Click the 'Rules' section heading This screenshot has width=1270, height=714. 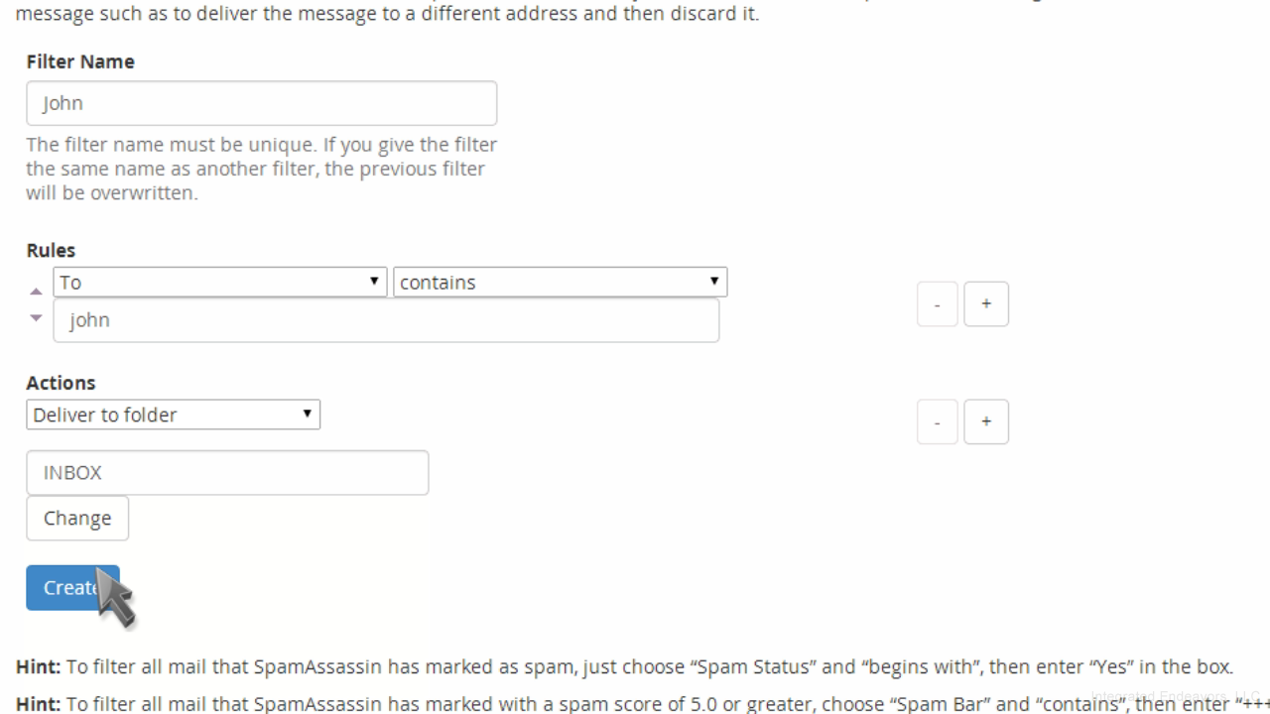(51, 251)
